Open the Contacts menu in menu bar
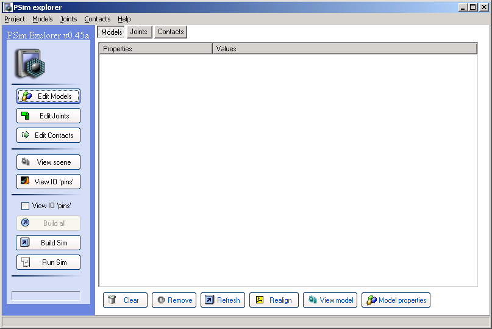Image resolution: width=492 pixels, height=329 pixels. 98,19
